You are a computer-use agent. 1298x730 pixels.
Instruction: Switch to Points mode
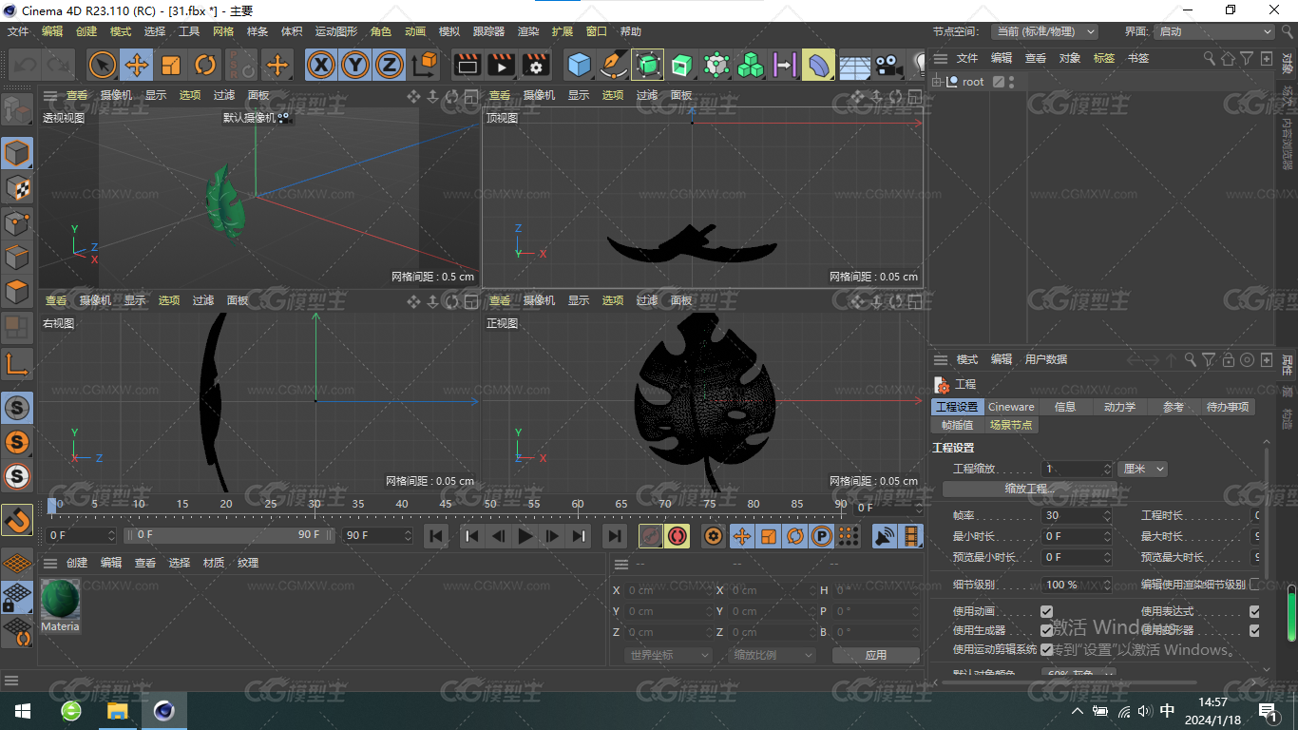17,222
